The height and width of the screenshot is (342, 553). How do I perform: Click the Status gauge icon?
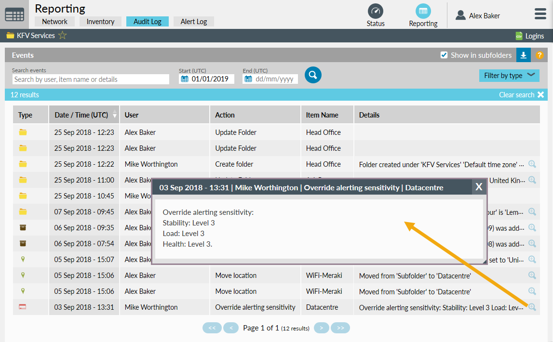point(375,11)
